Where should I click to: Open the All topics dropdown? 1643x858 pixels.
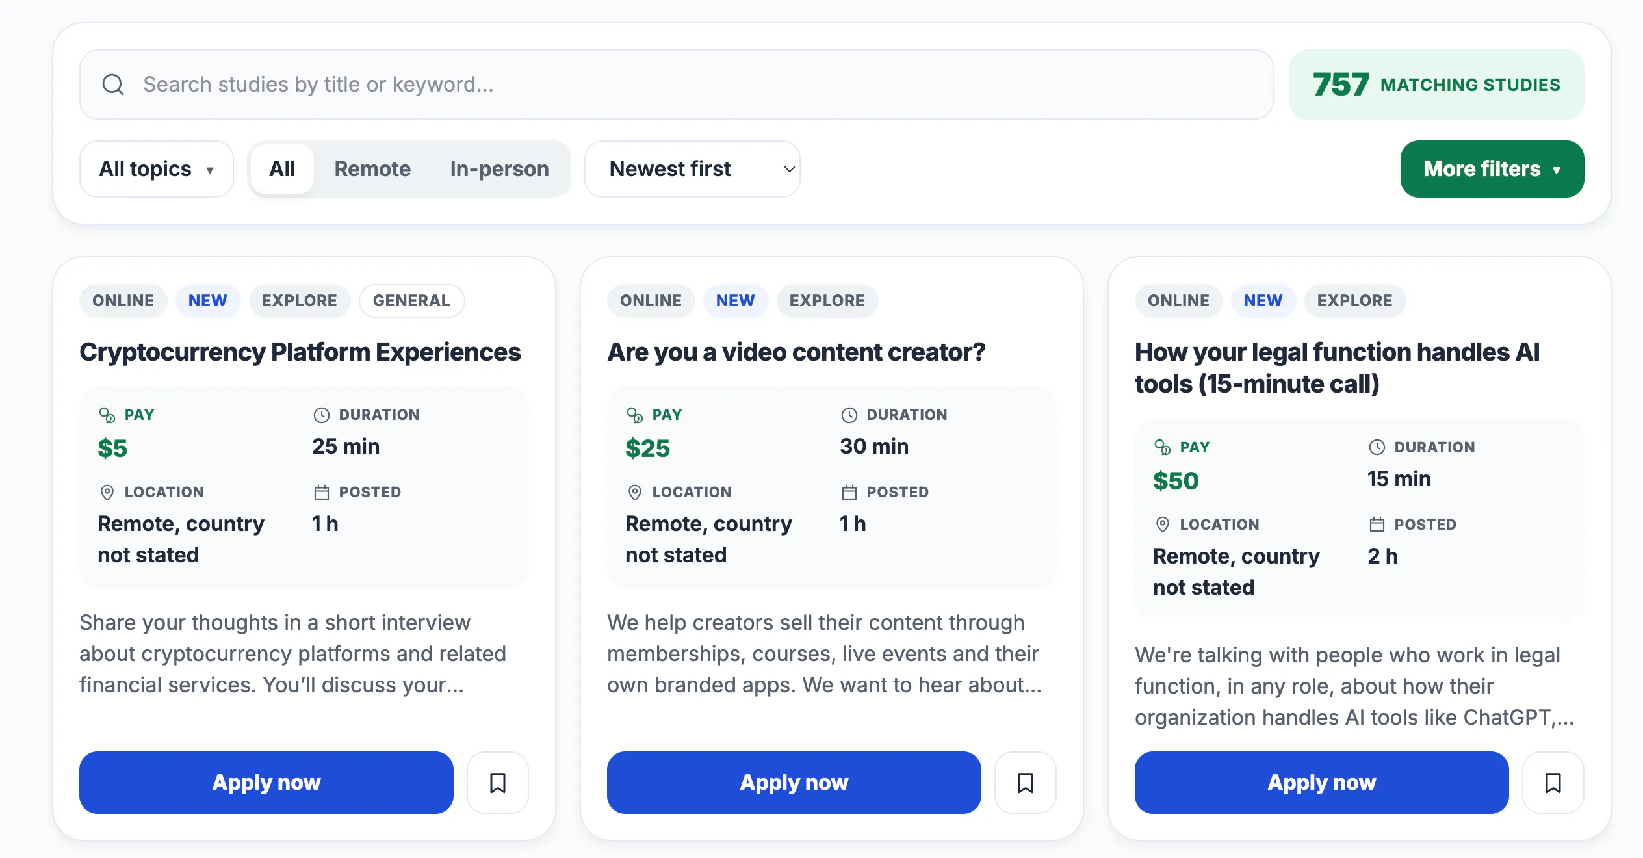pyautogui.click(x=156, y=169)
